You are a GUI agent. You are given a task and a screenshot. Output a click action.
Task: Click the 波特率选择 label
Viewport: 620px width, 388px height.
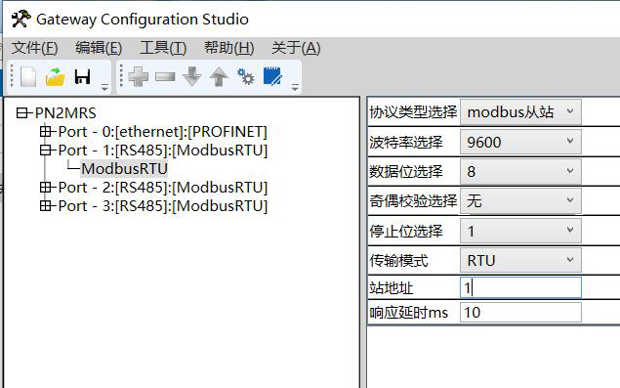pyautogui.click(x=406, y=142)
